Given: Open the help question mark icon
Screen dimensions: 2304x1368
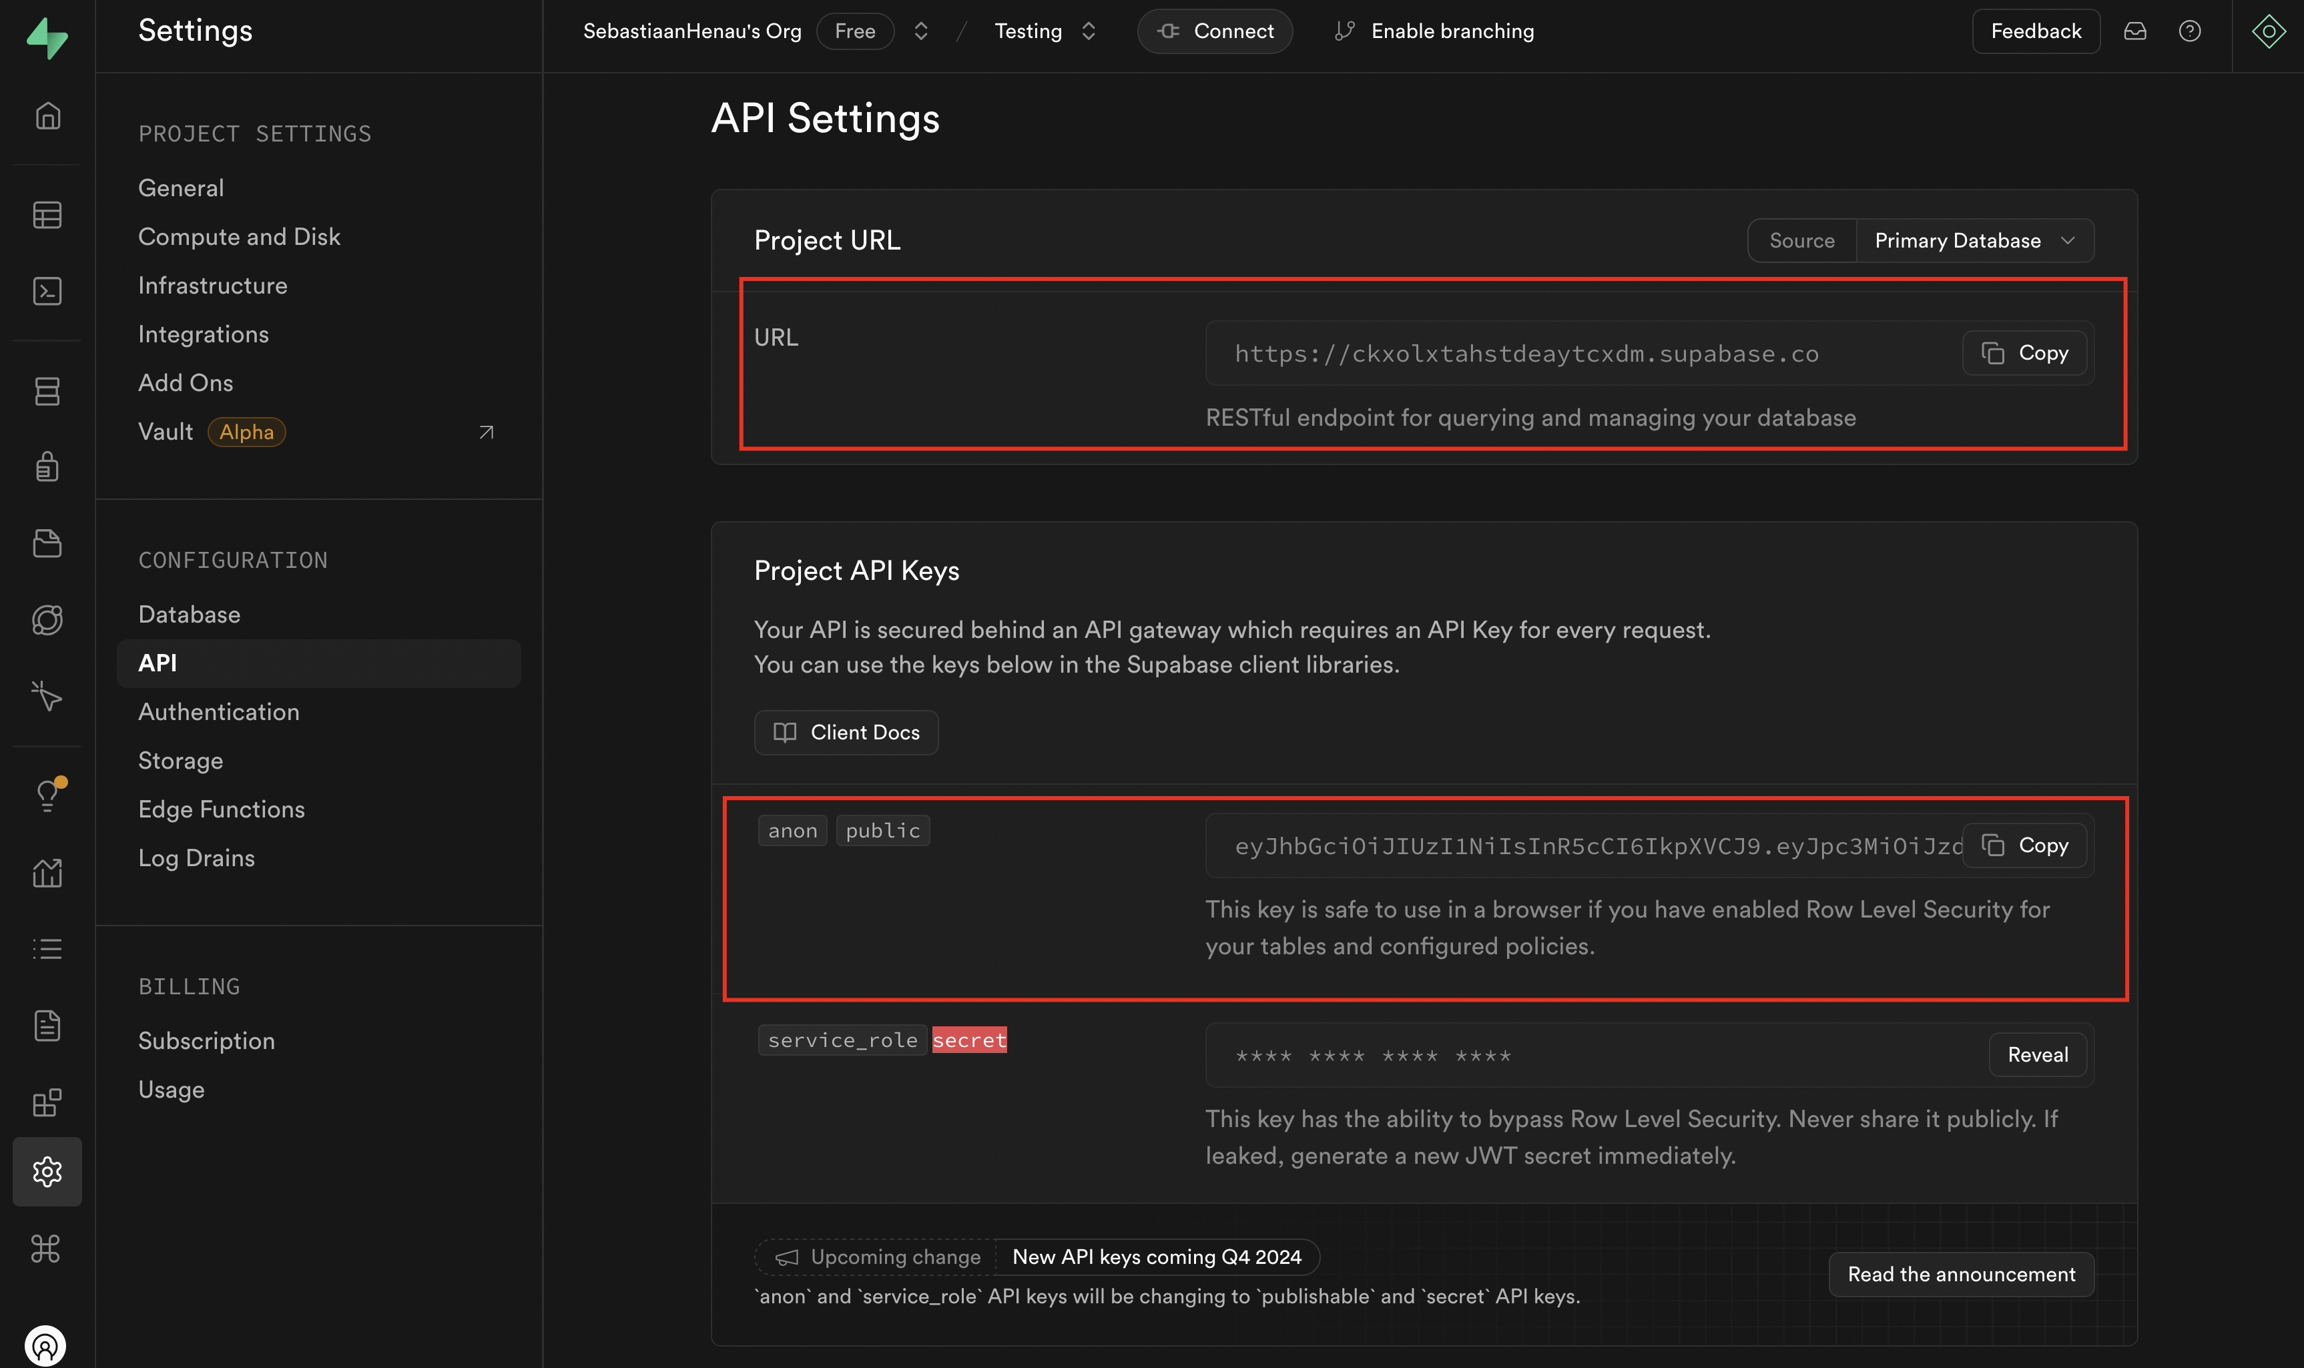Looking at the screenshot, I should (2189, 31).
